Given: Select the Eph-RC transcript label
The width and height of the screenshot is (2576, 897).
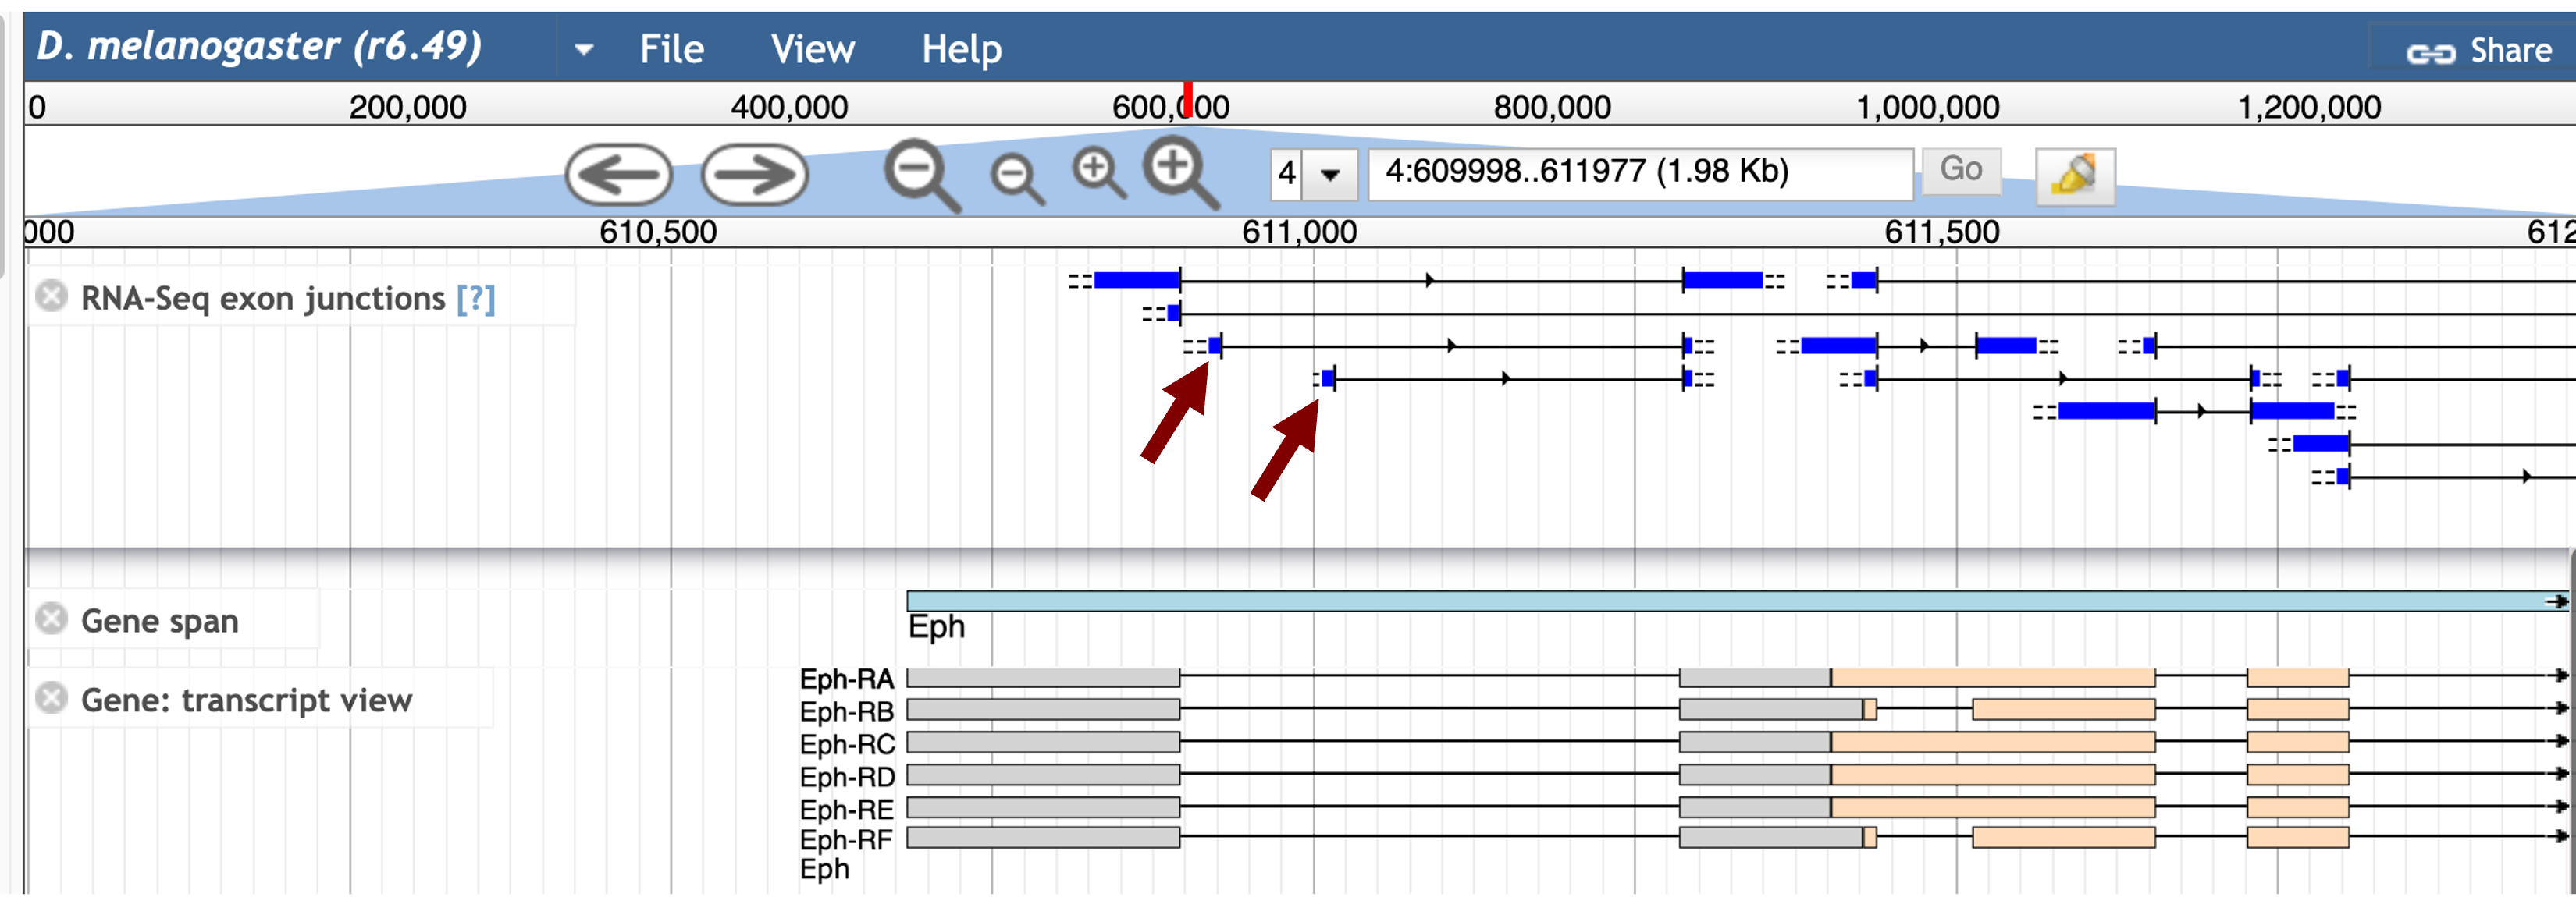Looking at the screenshot, I should pyautogui.click(x=847, y=744).
